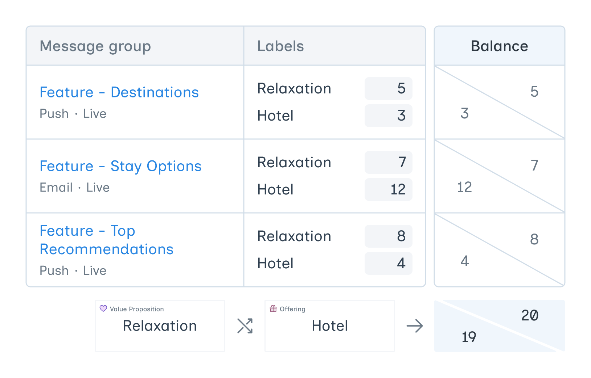This screenshot has width=591, height=378.
Task: Click the Hotel count 3 for Destinations
Action: point(389,115)
